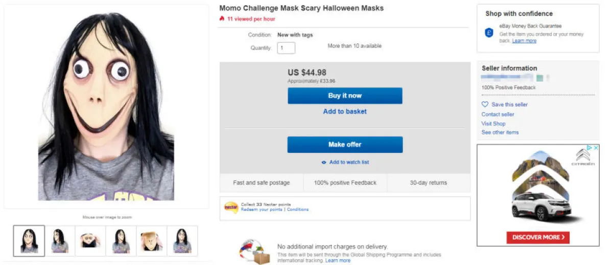The image size is (613, 265).
Task: Select the fifth thumbnail of the mask's back
Action: (x=152, y=241)
